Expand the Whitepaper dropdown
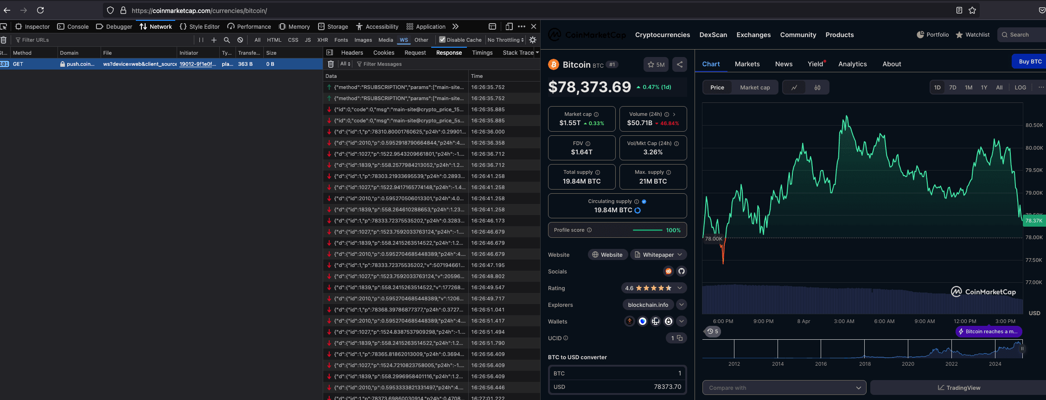Screen dimensions: 1046x400 coord(658,254)
